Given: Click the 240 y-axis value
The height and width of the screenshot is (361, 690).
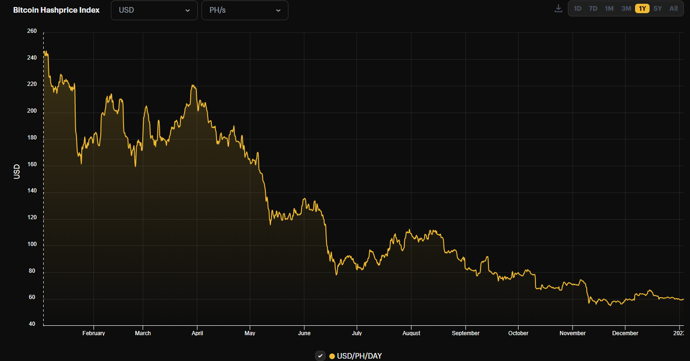Looking at the screenshot, I should click(32, 58).
